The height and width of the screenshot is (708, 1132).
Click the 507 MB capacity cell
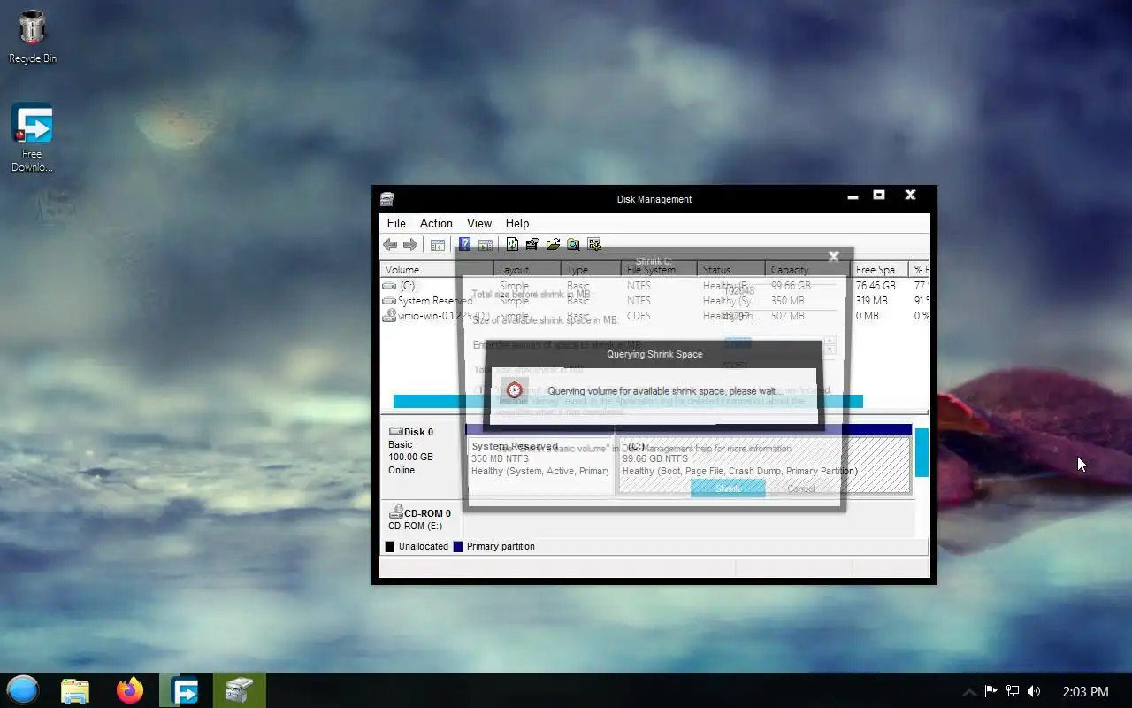coord(787,315)
